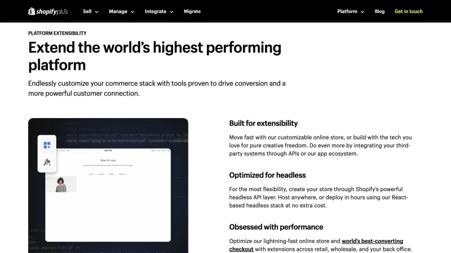Expand the Manage dropdown chevron
This screenshot has width=451, height=253.
click(x=132, y=12)
